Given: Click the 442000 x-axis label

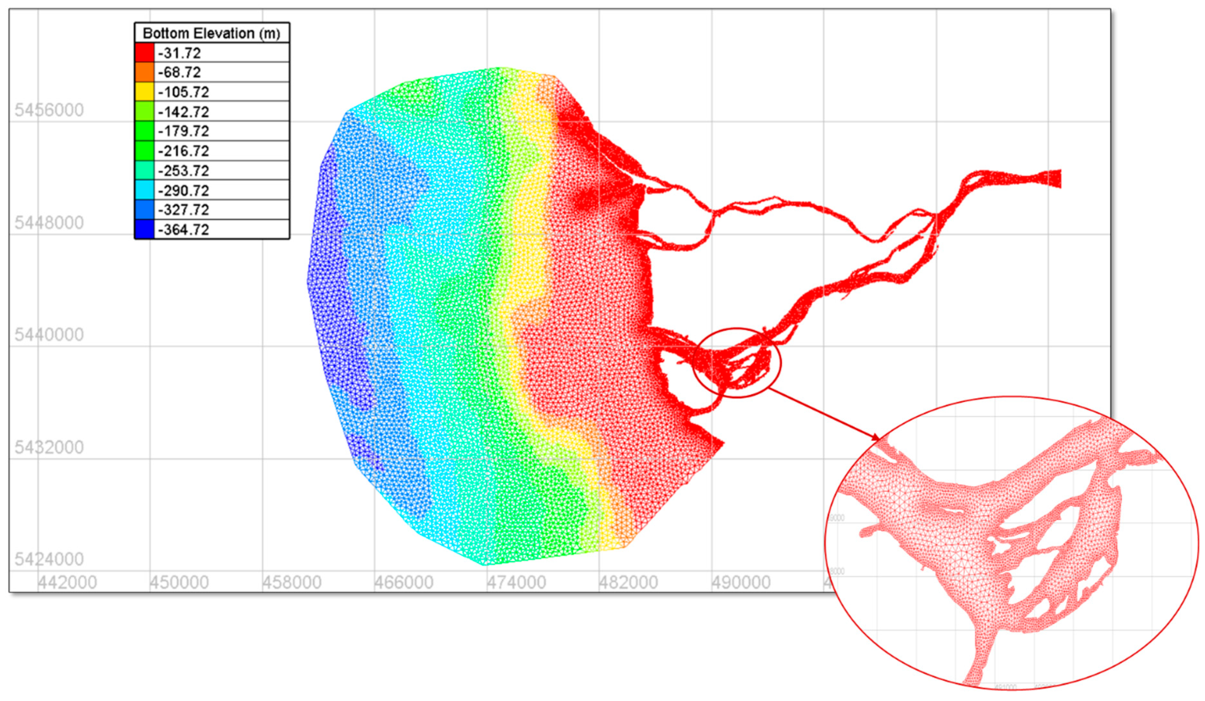Looking at the screenshot, I should (67, 582).
